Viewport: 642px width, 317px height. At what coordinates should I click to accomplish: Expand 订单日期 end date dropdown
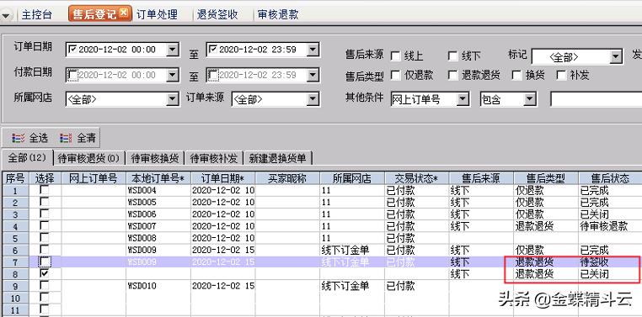pos(313,50)
